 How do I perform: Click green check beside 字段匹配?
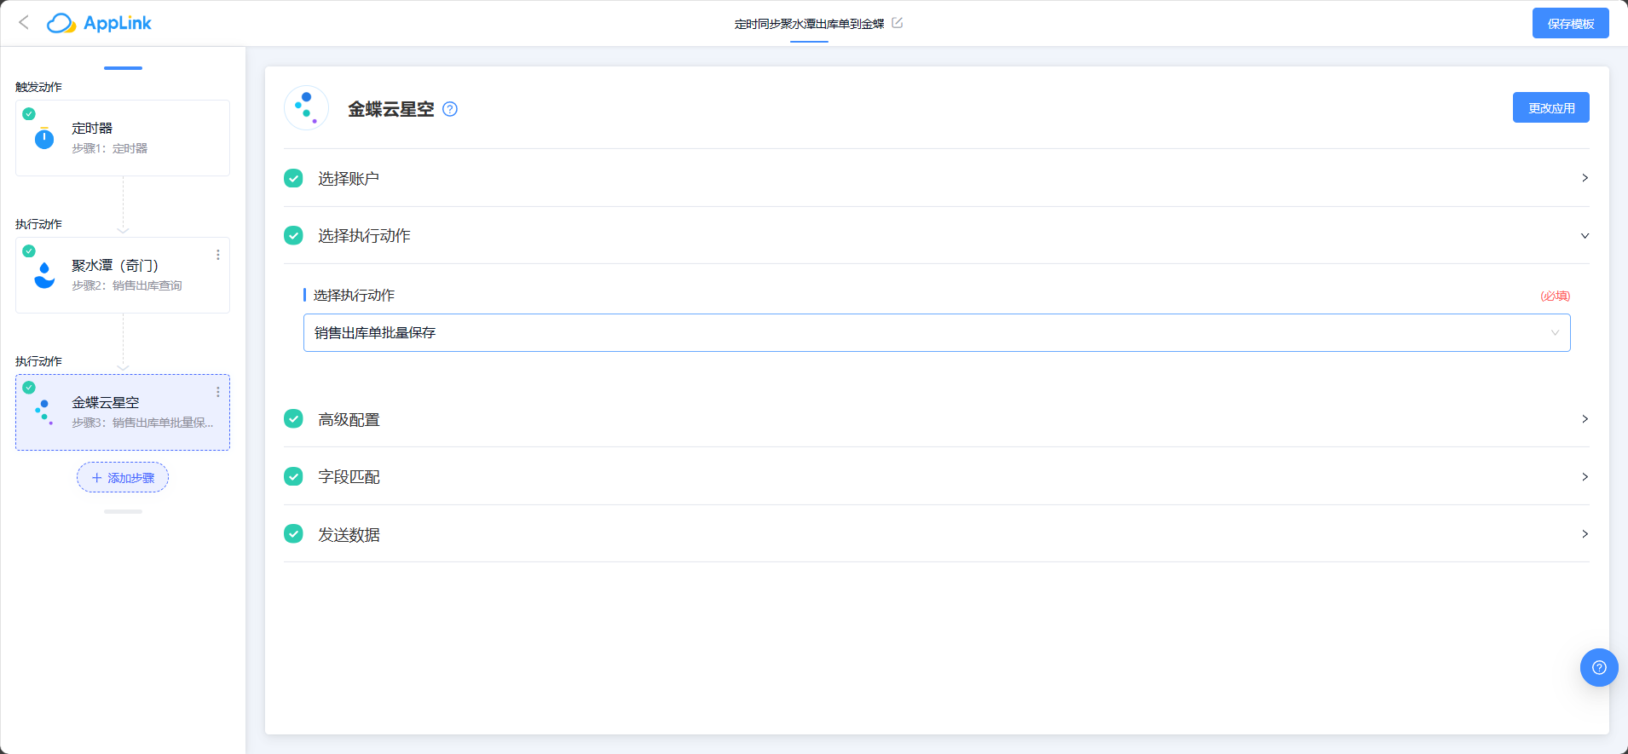(293, 476)
